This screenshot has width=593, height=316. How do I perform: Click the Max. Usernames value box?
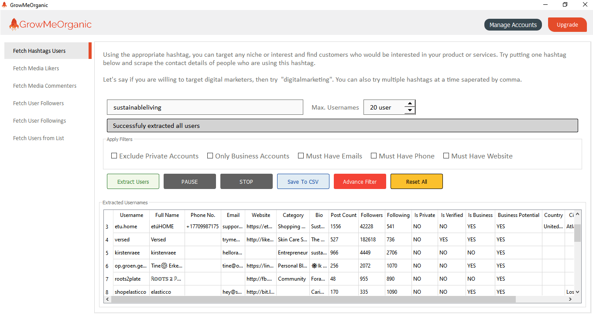[x=384, y=107]
